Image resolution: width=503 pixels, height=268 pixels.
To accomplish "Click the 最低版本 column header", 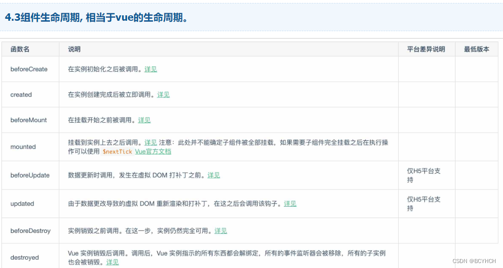I will click(477, 49).
